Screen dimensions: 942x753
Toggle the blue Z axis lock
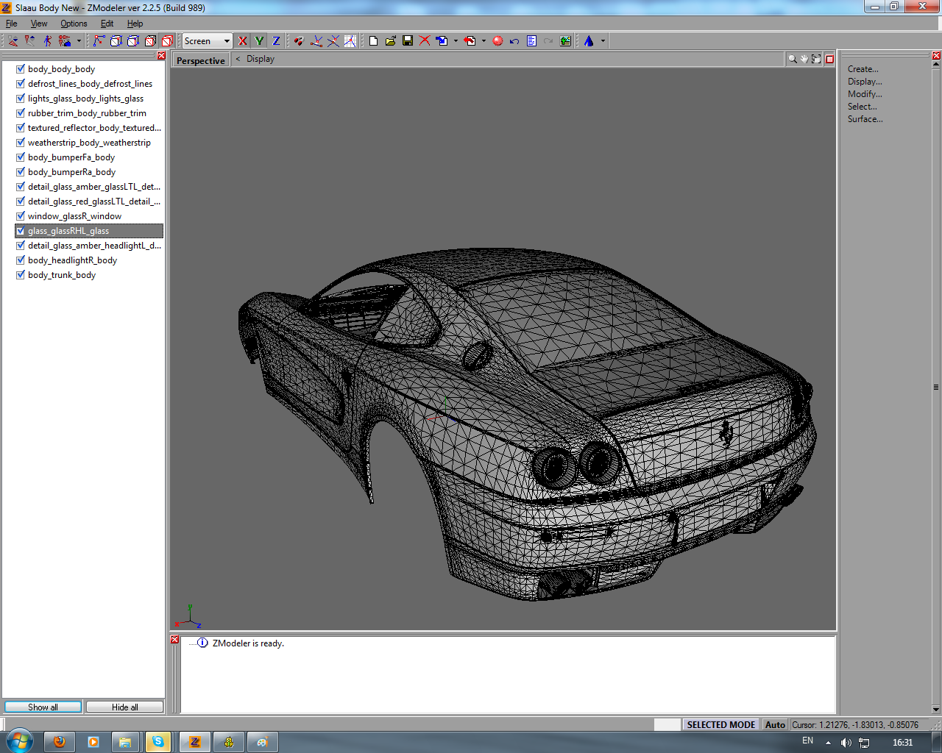pyautogui.click(x=276, y=41)
